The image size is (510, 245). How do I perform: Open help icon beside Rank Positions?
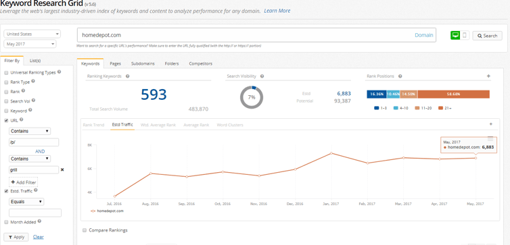pyautogui.click(x=400, y=76)
